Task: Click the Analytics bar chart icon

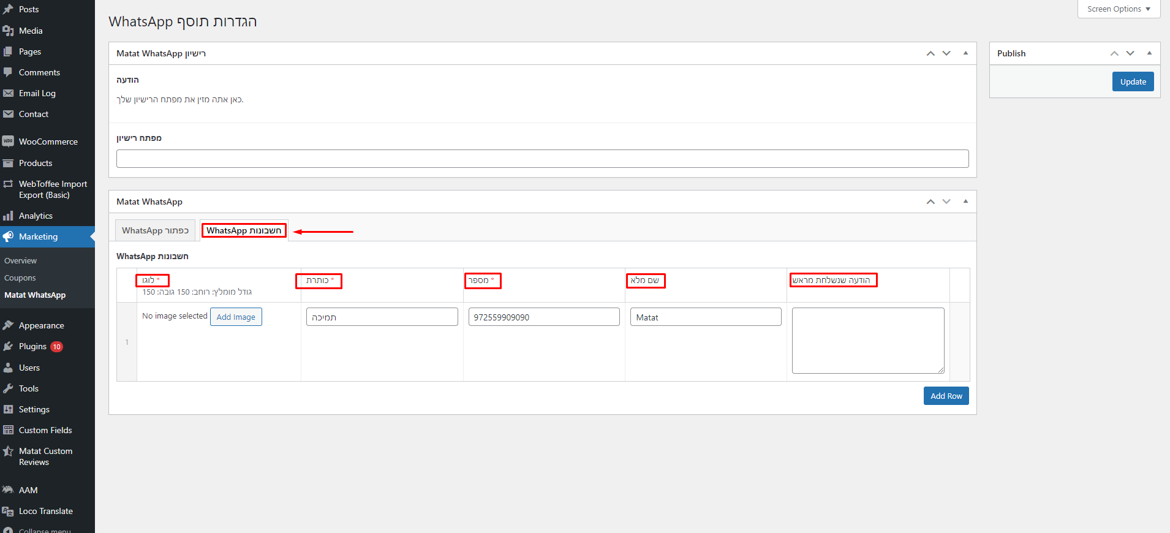Action: (8, 216)
